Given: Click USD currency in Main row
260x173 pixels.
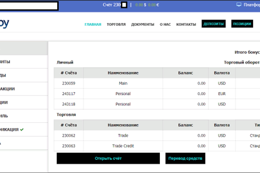Looking at the screenshot, I should (x=222, y=83).
